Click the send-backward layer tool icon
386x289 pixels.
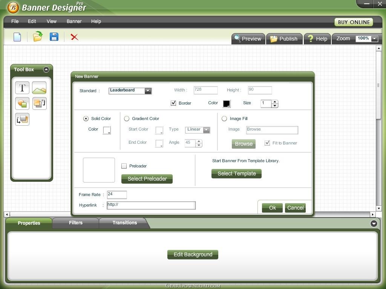[22, 119]
